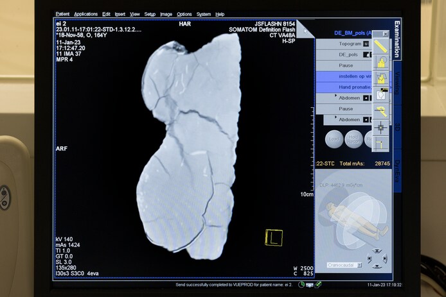Expand the second Abdomen scan entry

click(335, 117)
